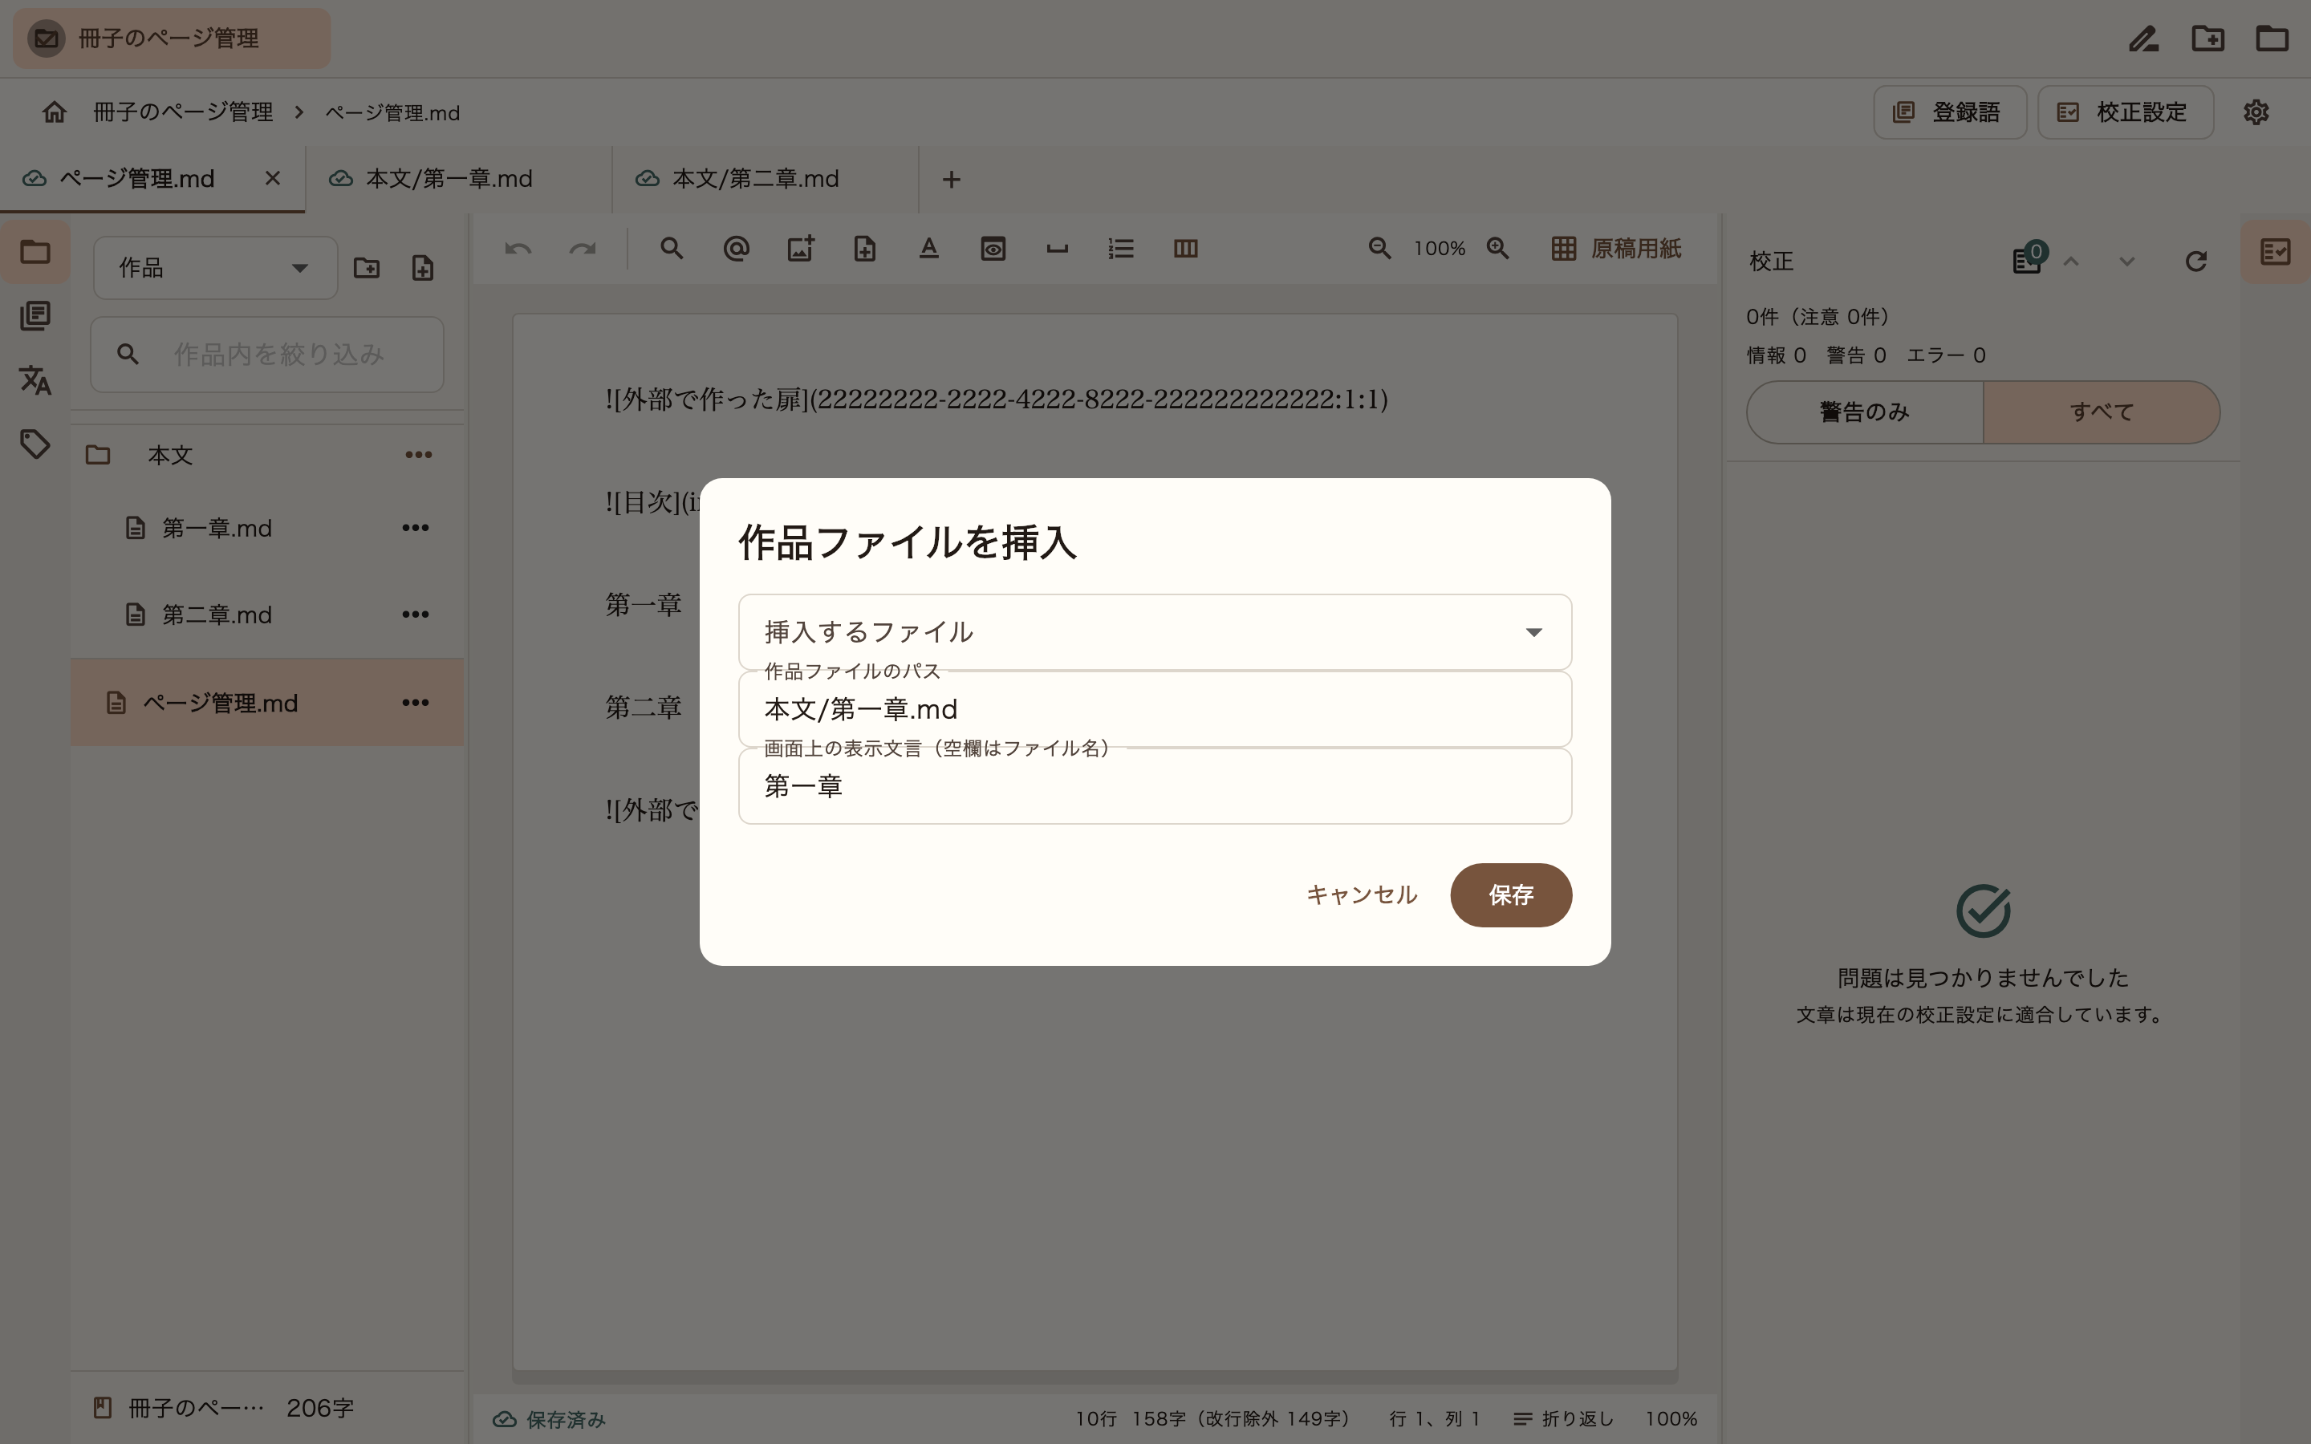
Task: Refresh proofreading results icon
Action: tap(2195, 262)
